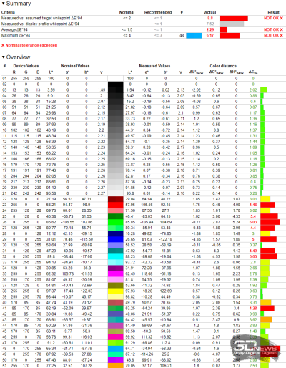Image resolution: width=286 pixels, height=368 pixels.
Task: Select the magenta swatch in row 35
Action: [x=116, y=273]
